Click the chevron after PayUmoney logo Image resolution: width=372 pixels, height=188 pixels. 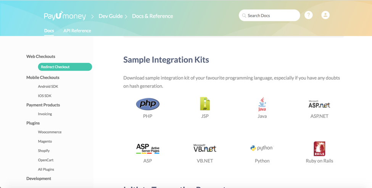pyautogui.click(x=92, y=16)
